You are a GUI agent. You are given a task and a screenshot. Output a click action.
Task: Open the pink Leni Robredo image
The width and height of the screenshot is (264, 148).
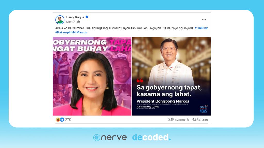click(92, 76)
